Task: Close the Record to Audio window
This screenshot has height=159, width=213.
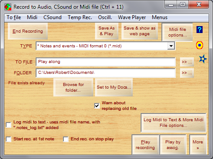Action: tap(199, 5)
